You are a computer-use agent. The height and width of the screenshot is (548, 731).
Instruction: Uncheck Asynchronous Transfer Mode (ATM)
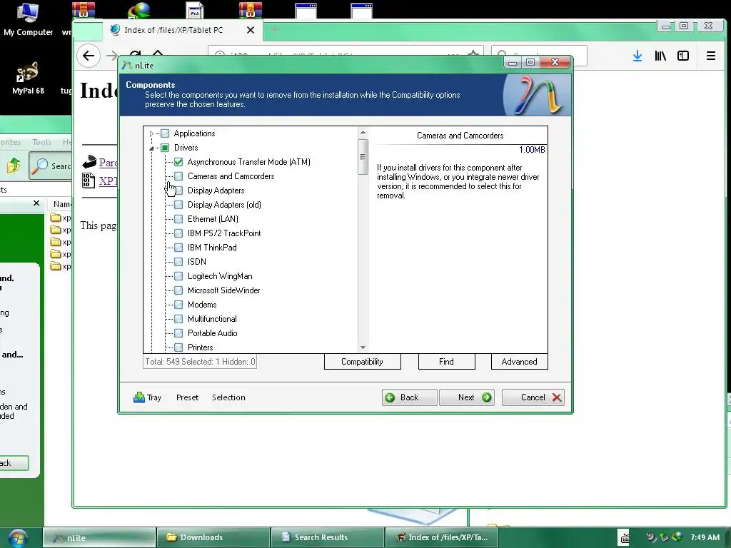point(178,162)
